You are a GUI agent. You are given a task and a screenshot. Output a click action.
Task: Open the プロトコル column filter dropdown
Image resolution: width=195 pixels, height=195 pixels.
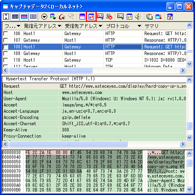point(139,26)
